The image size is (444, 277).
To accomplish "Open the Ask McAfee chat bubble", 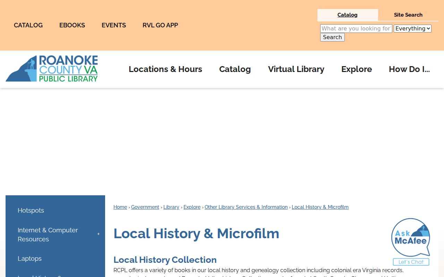I will click(411, 241).
